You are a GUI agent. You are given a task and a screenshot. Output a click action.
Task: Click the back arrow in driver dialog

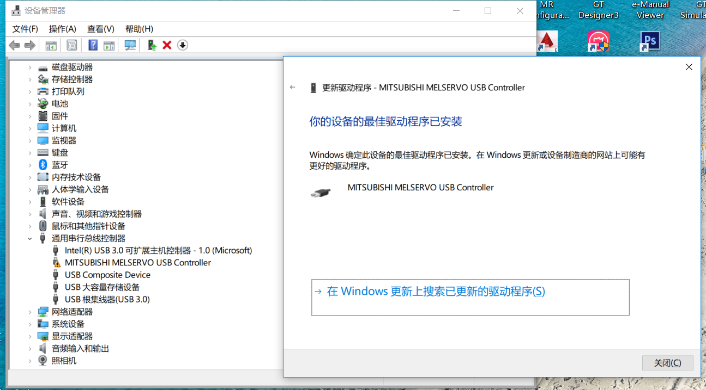293,88
